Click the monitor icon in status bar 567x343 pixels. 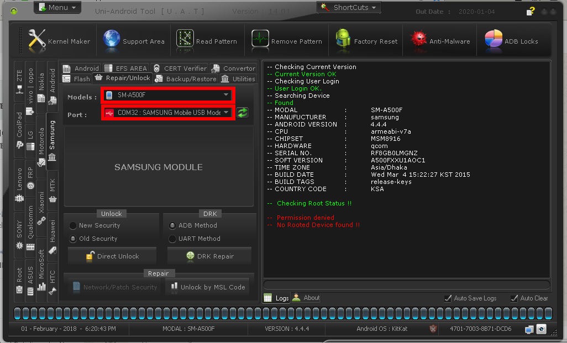pos(529,329)
